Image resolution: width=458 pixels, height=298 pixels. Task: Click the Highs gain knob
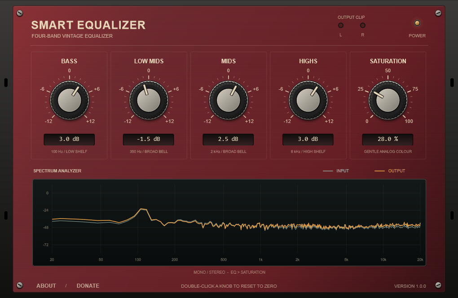point(308,101)
